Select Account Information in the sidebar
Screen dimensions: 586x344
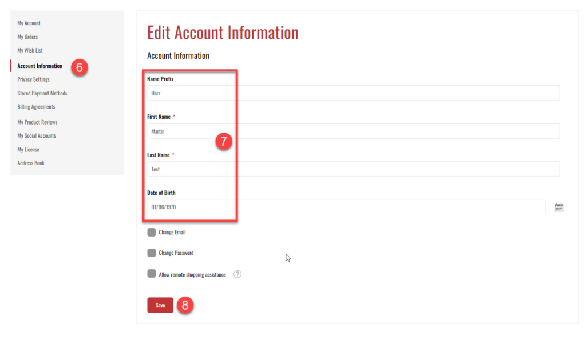pos(40,66)
